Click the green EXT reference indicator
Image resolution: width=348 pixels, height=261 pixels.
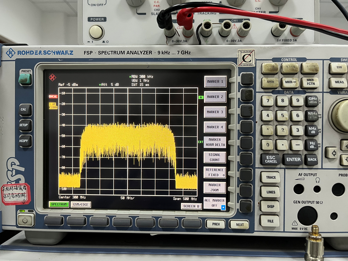coord(201,142)
